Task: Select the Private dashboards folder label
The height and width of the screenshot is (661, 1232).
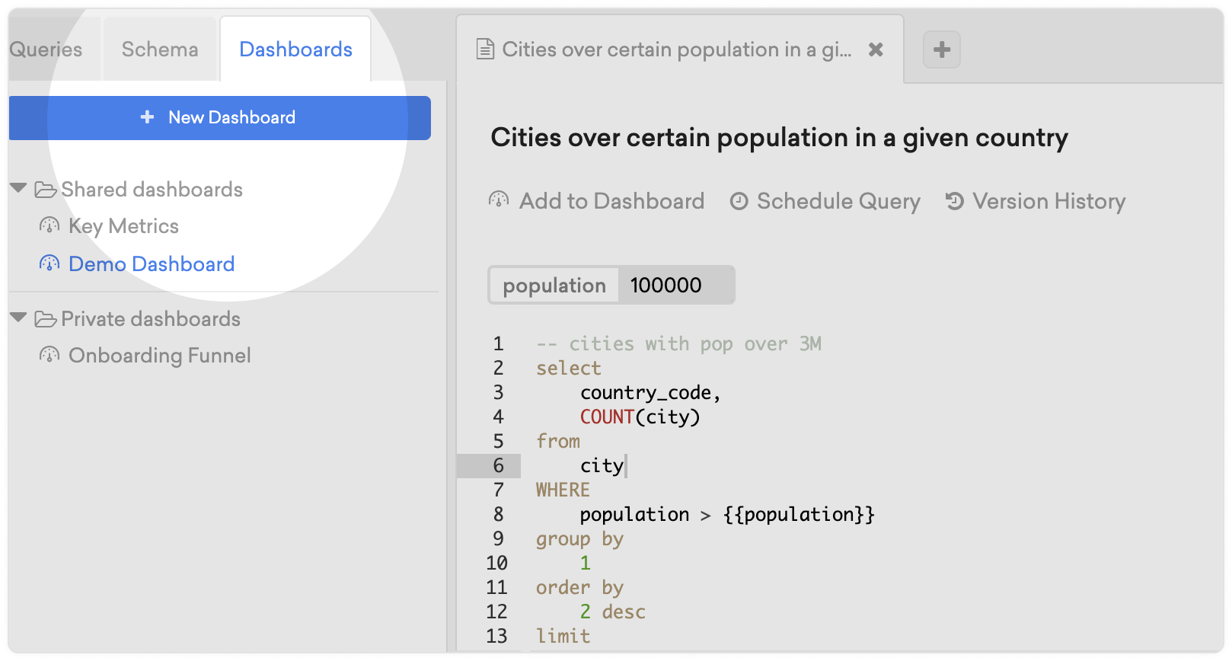Action: [151, 319]
